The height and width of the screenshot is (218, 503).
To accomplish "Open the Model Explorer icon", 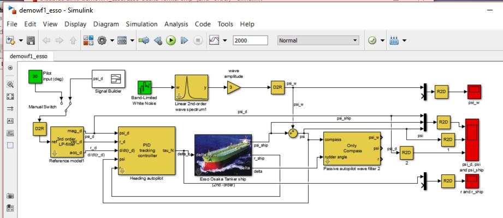I will pos(122,41).
